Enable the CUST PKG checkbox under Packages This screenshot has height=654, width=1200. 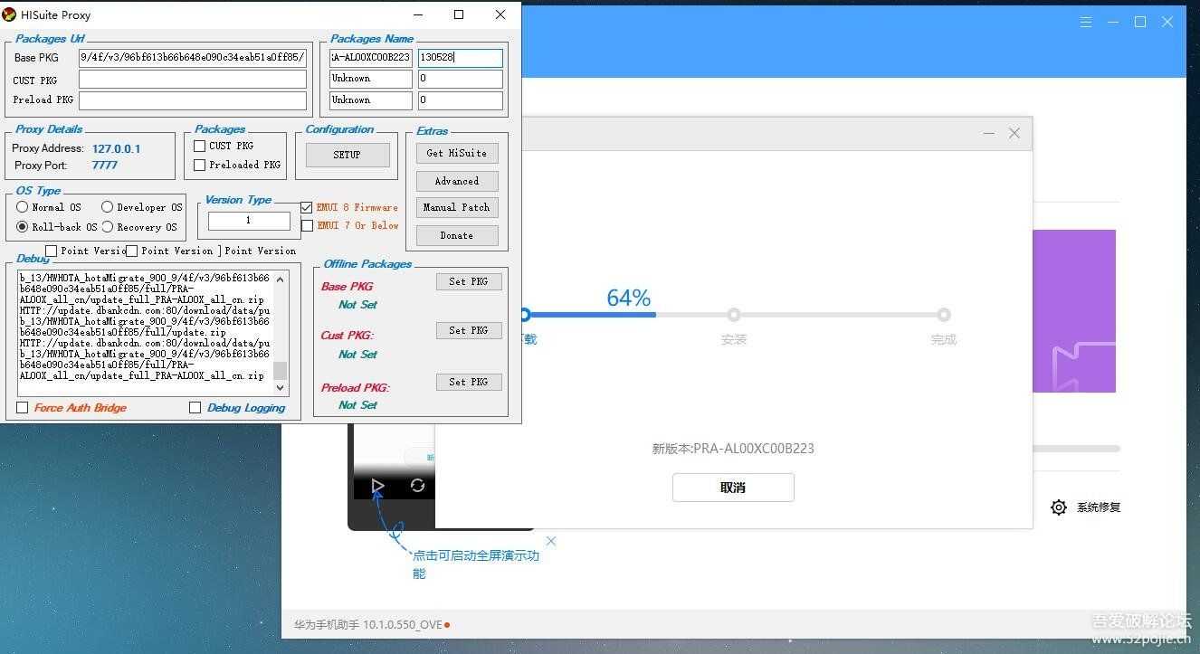(x=200, y=146)
